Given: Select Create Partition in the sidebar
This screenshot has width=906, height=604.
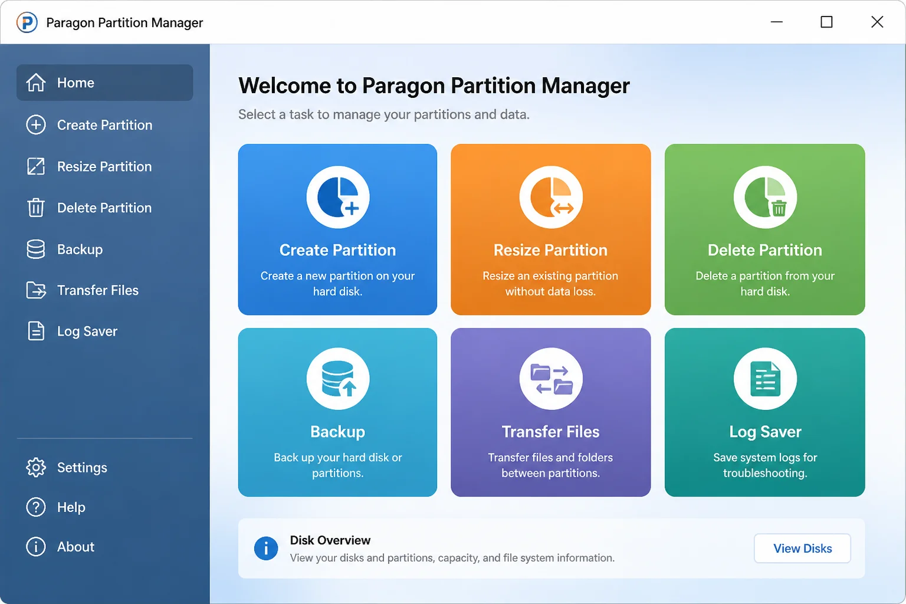Looking at the screenshot, I should (x=105, y=125).
